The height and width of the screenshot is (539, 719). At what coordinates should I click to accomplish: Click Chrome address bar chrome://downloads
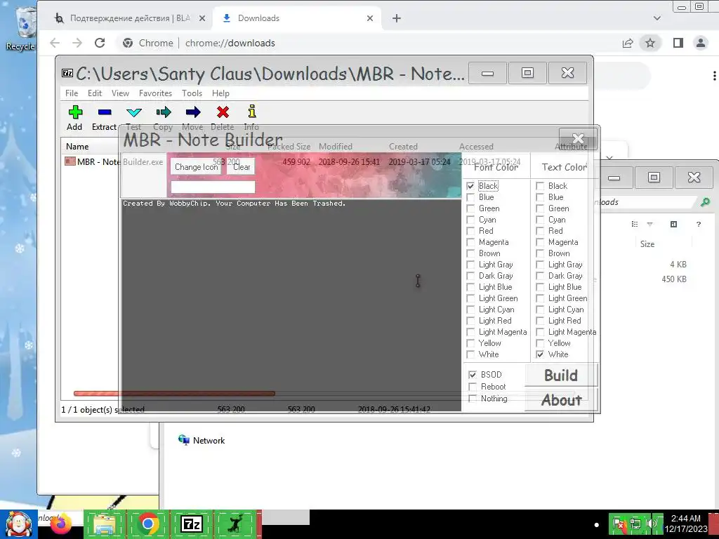[x=230, y=43]
